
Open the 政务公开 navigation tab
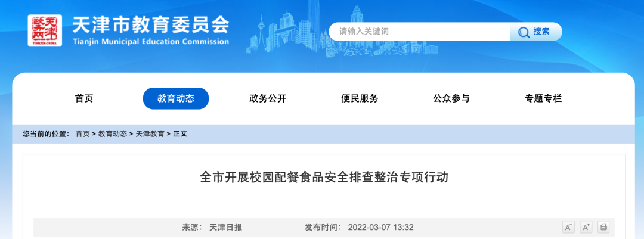click(x=268, y=98)
